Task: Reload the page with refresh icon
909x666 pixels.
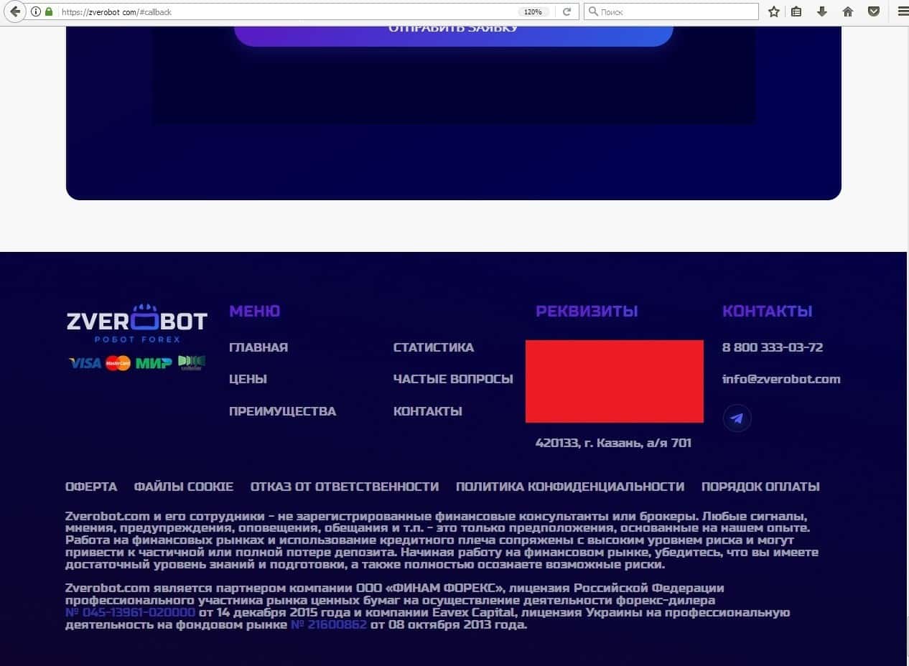Action: (x=567, y=11)
